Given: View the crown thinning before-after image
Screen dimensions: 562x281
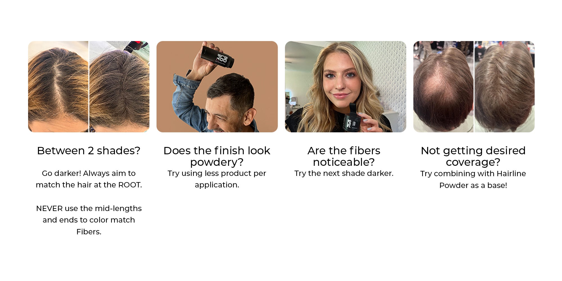Looking at the screenshot, I should 474,87.
